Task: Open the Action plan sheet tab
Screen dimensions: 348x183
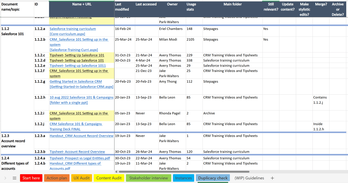Action: (57, 178)
